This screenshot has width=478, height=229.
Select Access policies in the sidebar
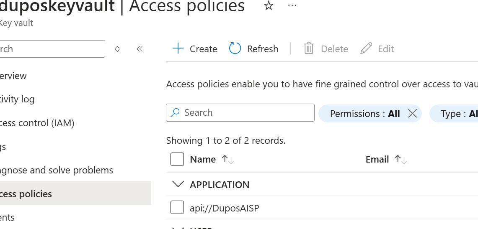pos(75,193)
